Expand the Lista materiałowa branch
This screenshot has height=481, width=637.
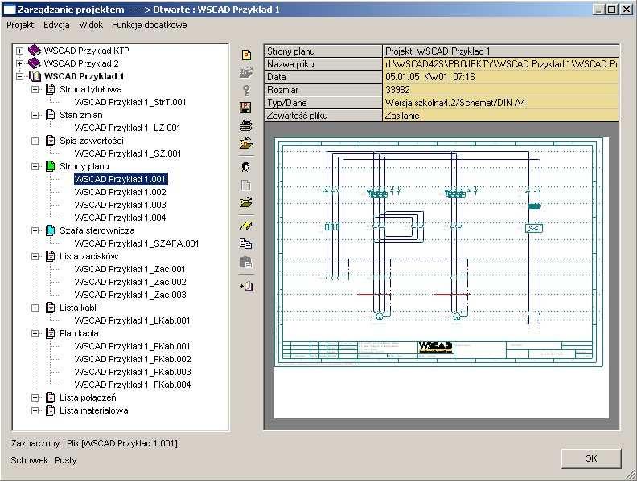[35, 411]
